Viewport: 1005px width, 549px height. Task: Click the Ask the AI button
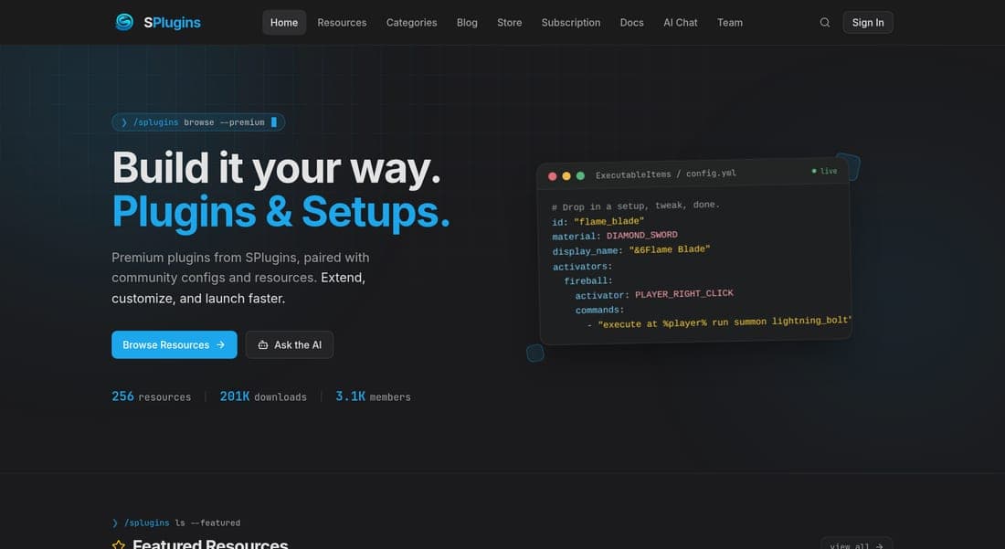pos(289,344)
